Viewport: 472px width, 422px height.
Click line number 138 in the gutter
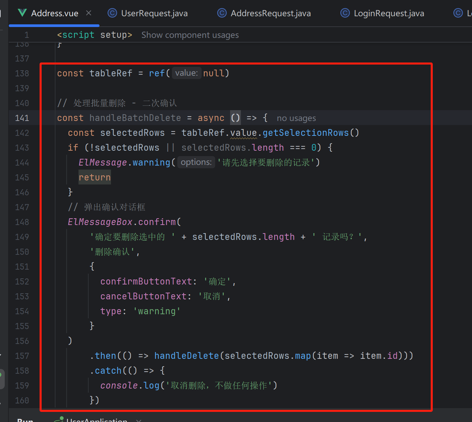coord(22,73)
